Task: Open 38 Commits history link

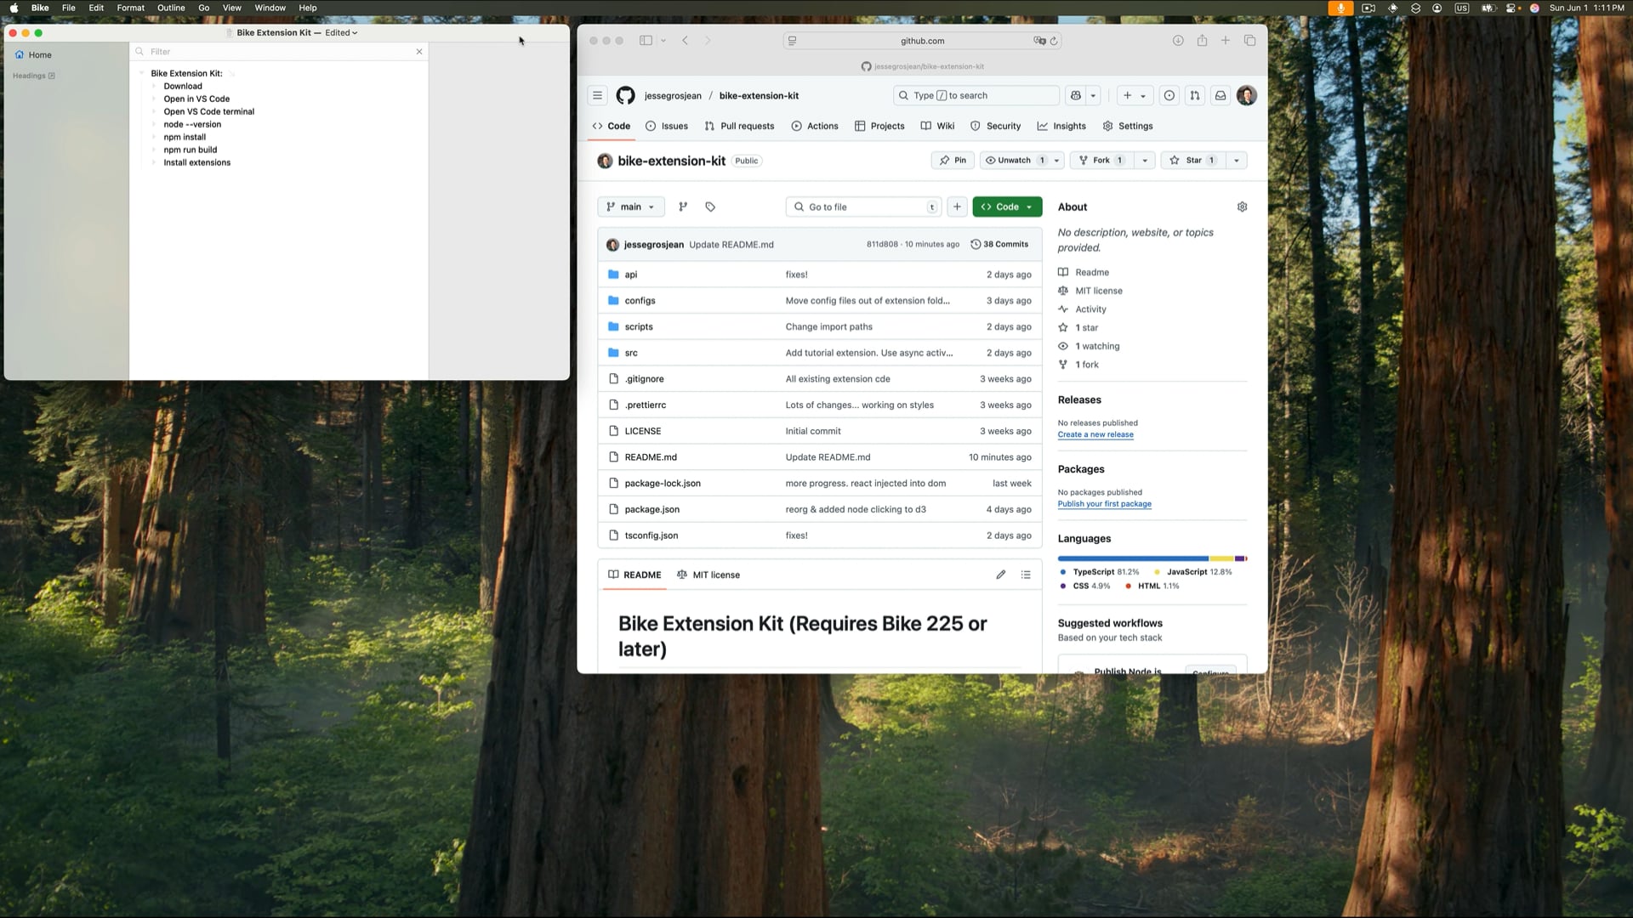Action: (999, 244)
